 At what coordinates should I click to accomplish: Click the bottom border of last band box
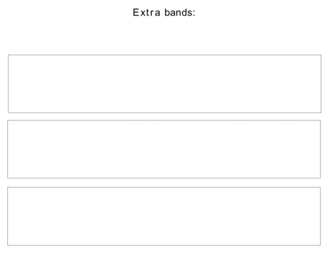click(x=164, y=245)
